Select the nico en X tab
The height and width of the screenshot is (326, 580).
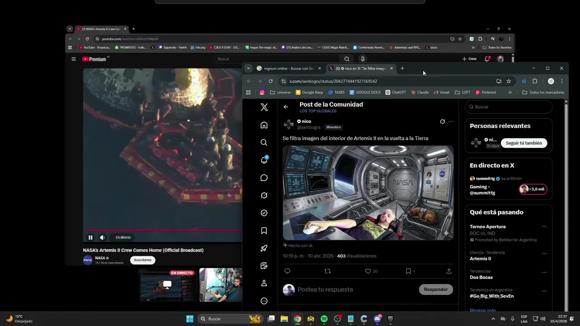tap(361, 68)
